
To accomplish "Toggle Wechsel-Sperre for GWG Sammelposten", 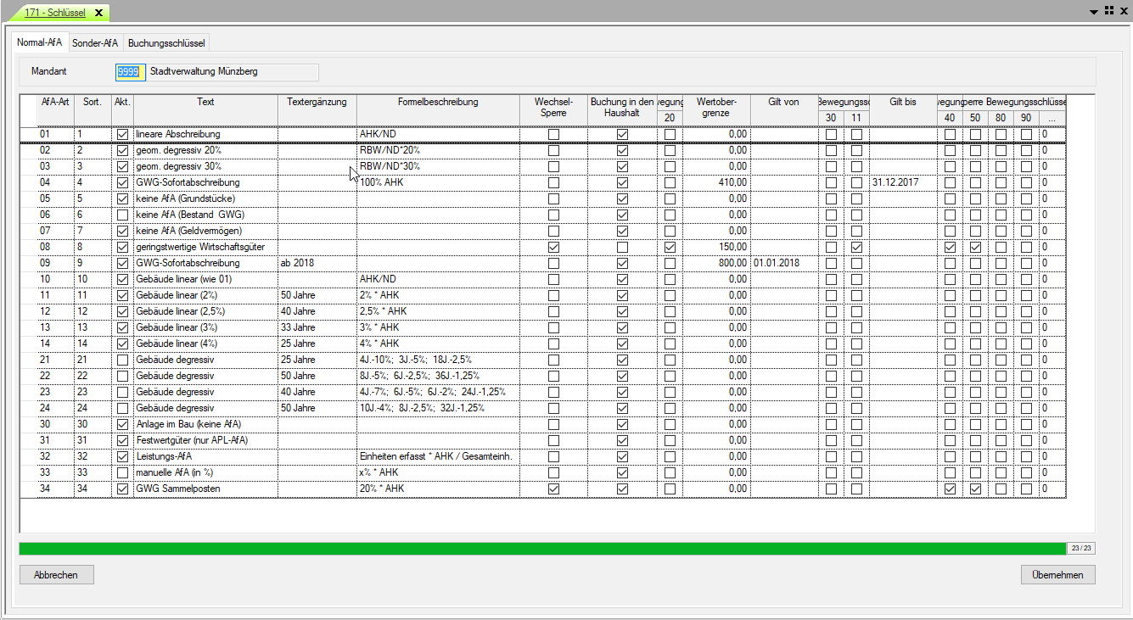I will coord(553,489).
